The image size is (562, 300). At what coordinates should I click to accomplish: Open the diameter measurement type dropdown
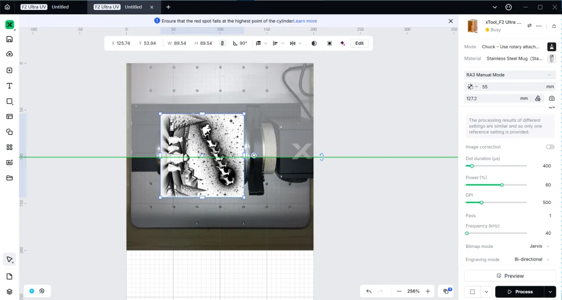[x=471, y=87]
